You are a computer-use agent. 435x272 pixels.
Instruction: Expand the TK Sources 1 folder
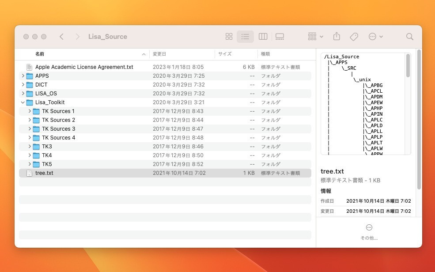(29, 111)
